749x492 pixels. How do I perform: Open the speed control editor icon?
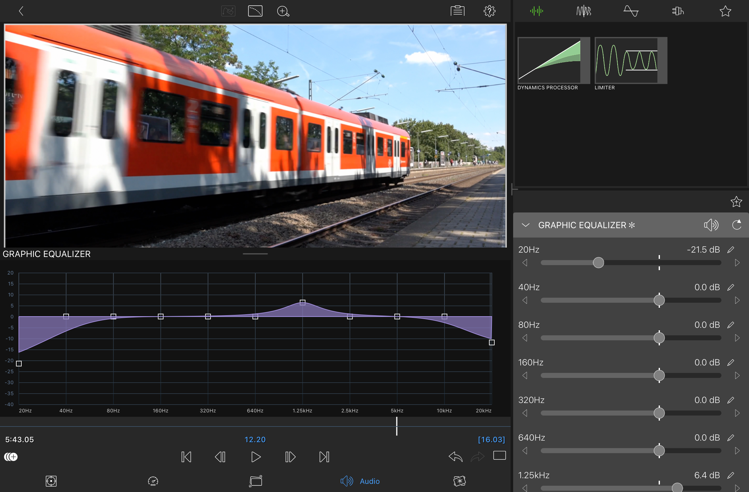point(153,481)
